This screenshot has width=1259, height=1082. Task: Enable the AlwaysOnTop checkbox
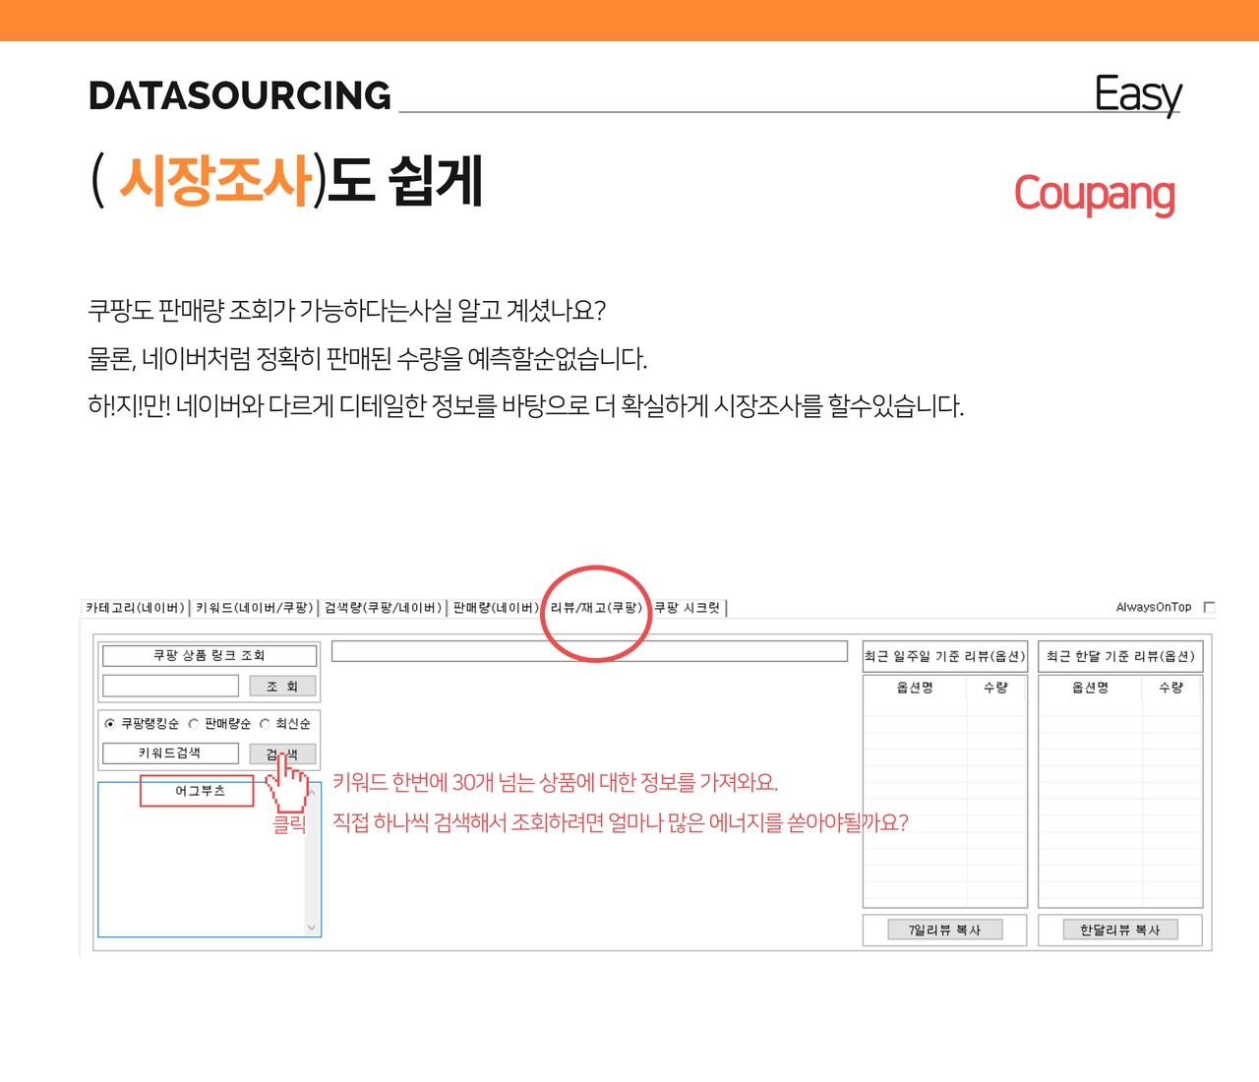point(1210,607)
